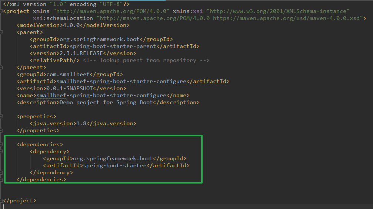Click the <relativePath/> tag
373x209 pixels.
point(55,60)
